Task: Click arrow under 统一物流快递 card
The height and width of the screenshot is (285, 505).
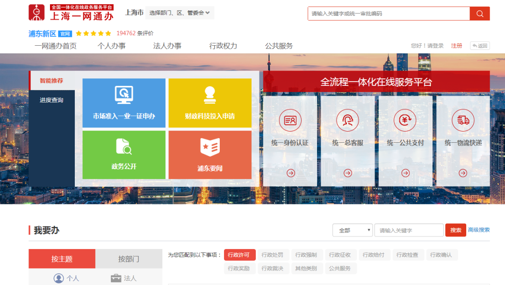Action: pos(463,173)
